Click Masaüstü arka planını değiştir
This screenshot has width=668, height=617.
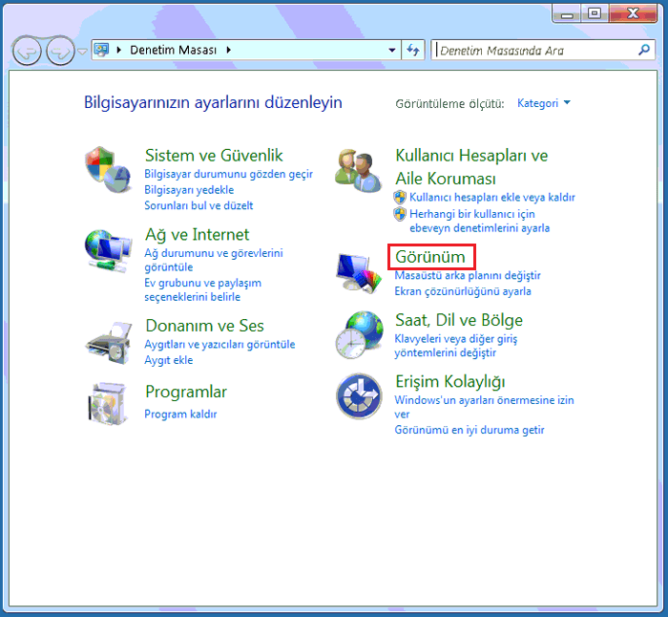(x=468, y=275)
